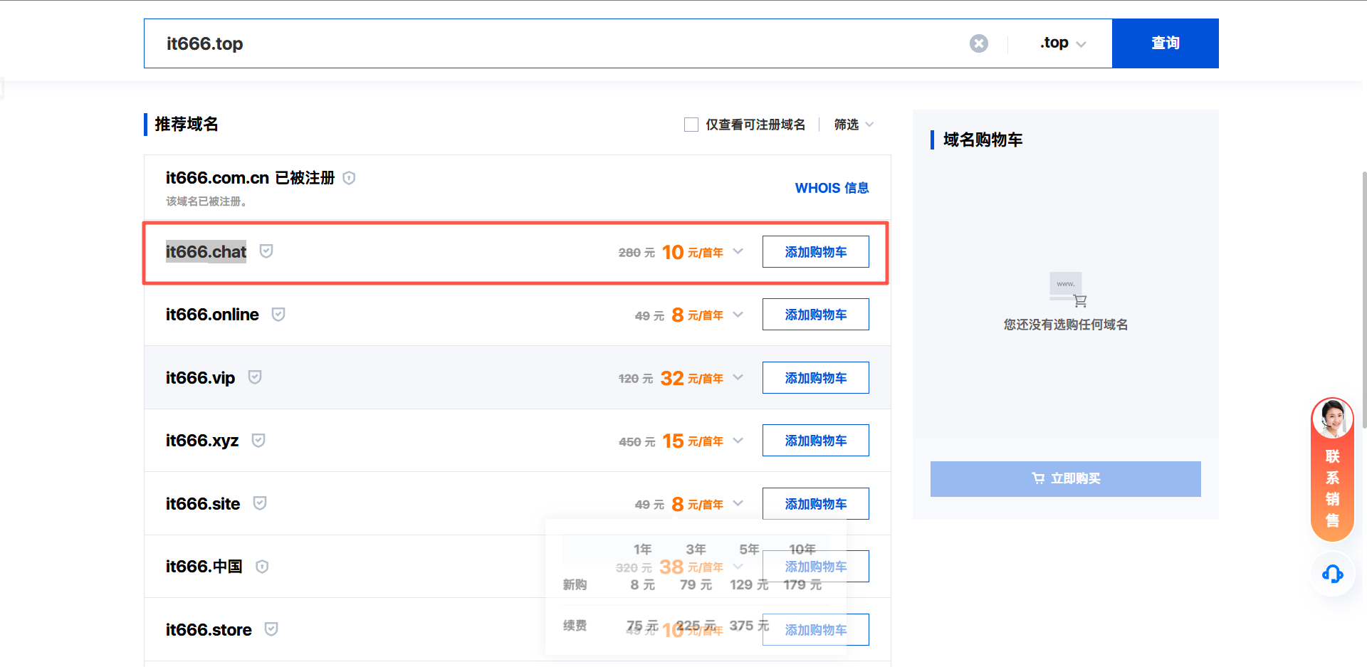
Task: Click the shield icon next to it666.vip
Action: click(255, 377)
